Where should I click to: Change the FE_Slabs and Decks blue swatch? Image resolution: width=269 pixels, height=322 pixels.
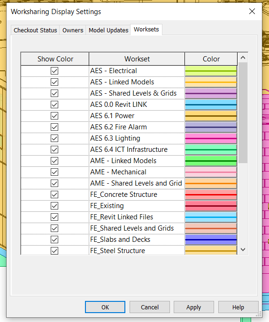pyautogui.click(x=211, y=240)
